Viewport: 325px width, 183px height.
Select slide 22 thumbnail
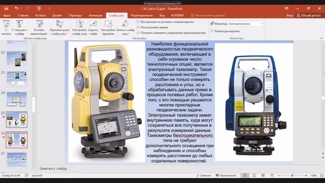(x=17, y=59)
